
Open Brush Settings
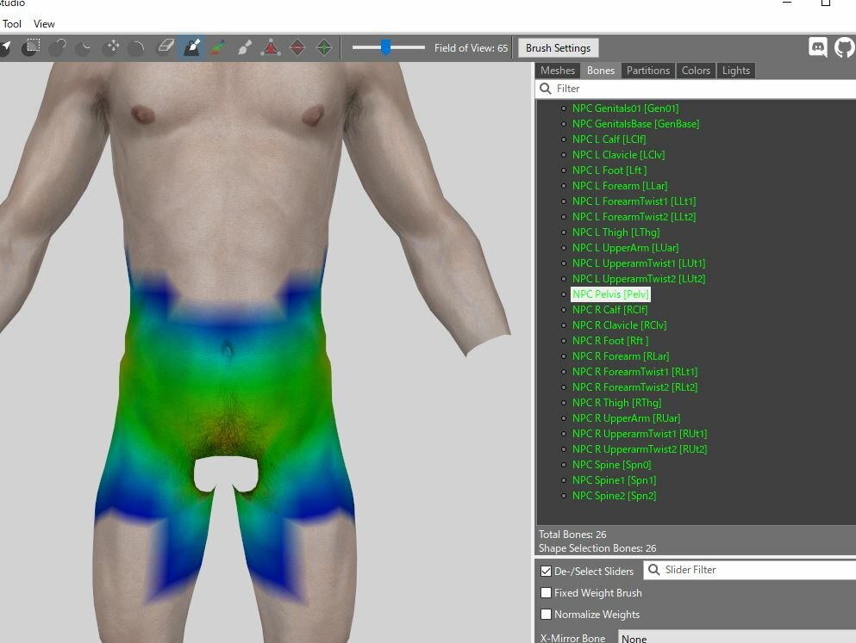pyautogui.click(x=558, y=48)
